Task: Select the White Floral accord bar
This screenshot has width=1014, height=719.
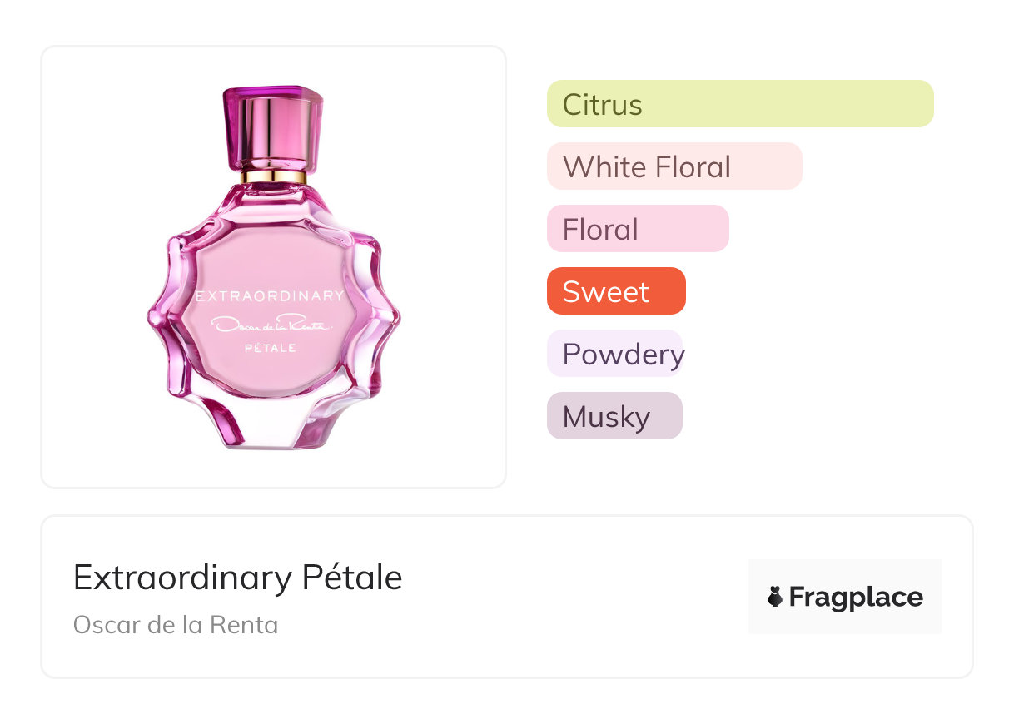Action: (674, 166)
